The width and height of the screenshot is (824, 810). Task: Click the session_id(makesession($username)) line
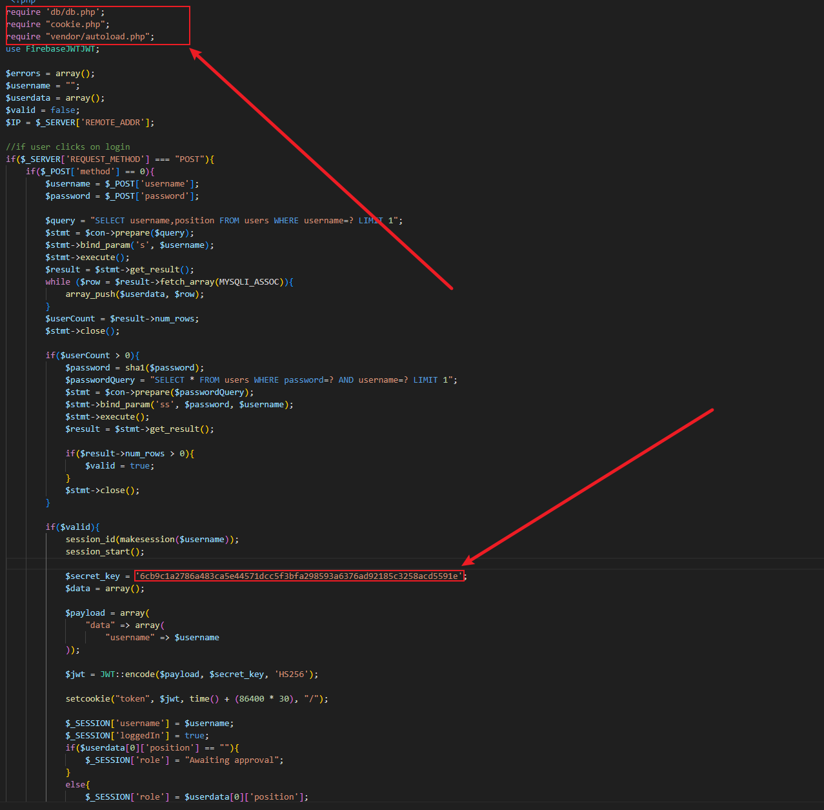152,540
